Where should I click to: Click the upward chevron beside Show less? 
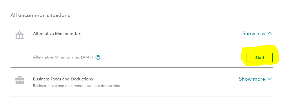270,33
